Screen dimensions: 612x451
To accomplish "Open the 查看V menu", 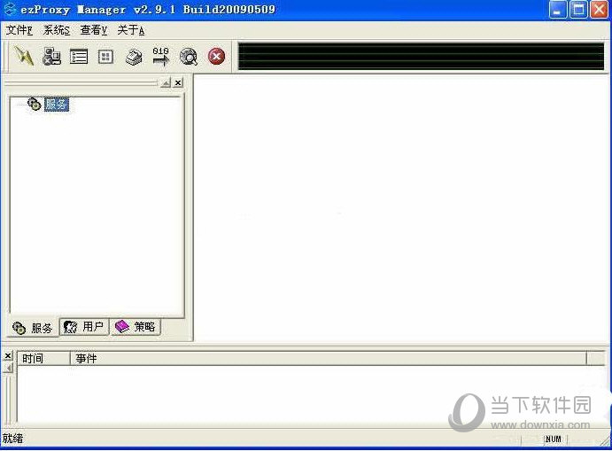I will click(x=94, y=30).
